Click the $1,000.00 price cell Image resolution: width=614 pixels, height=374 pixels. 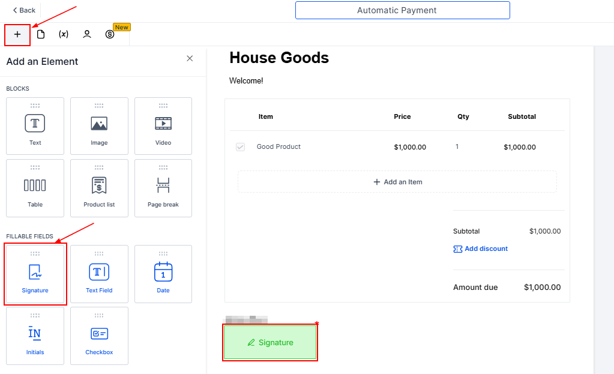point(410,147)
